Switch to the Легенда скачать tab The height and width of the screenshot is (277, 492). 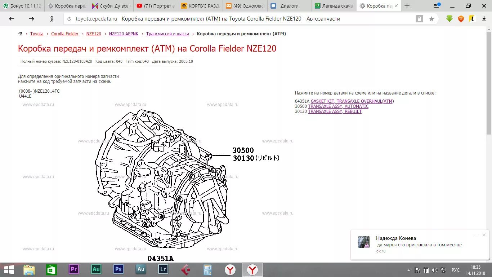pos(334,6)
